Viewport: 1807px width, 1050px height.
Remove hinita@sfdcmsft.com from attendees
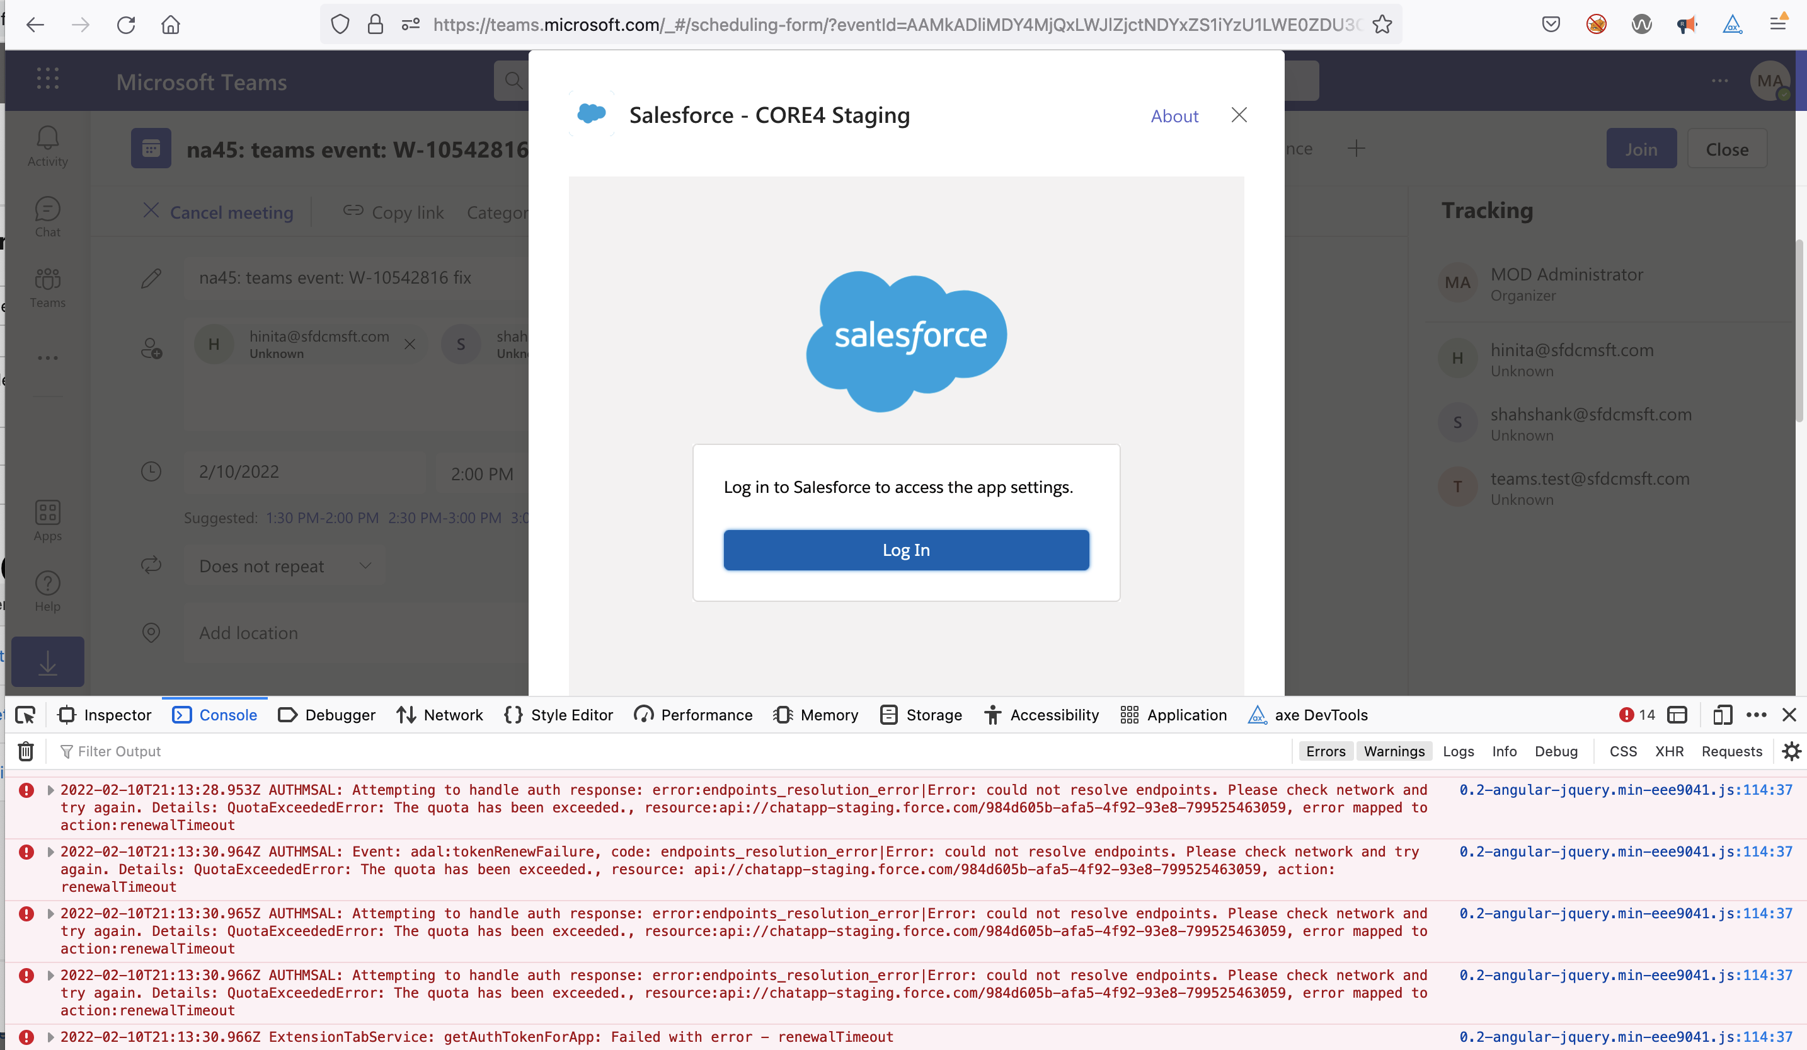click(410, 344)
